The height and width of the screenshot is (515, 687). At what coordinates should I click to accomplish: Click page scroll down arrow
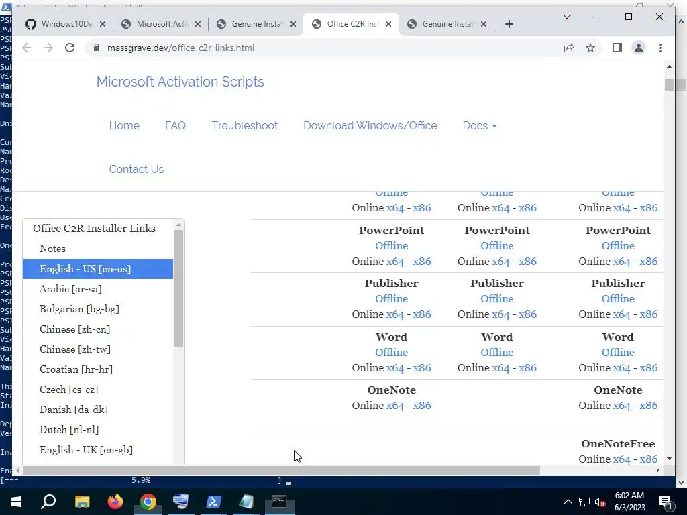point(669,459)
